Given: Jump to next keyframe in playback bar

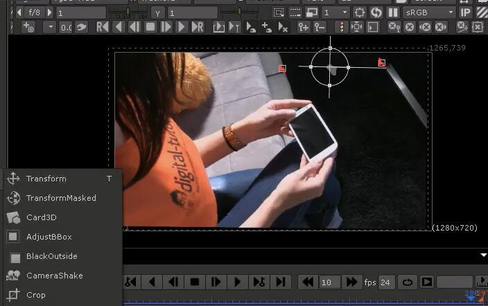Looking at the screenshot, I should pyautogui.click(x=259, y=282).
